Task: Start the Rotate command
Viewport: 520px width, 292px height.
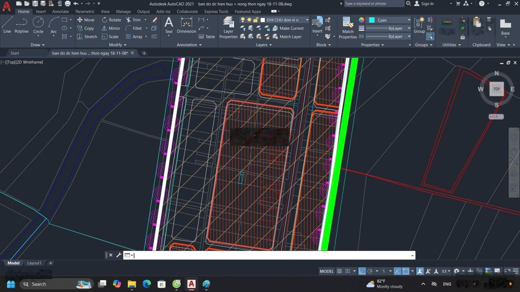Action: [111, 20]
